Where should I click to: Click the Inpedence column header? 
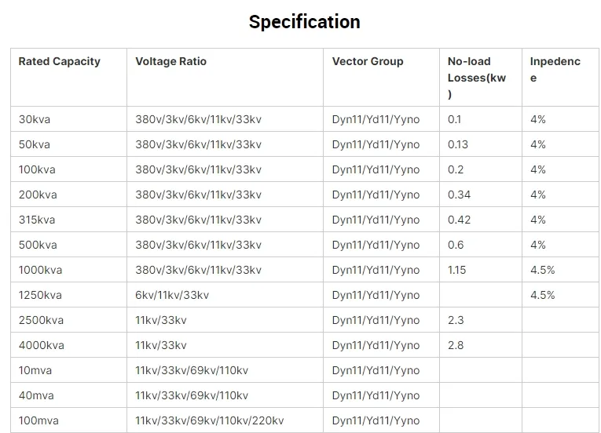pos(555,70)
